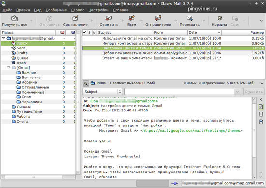Open the Файл menu

pos(7,10)
